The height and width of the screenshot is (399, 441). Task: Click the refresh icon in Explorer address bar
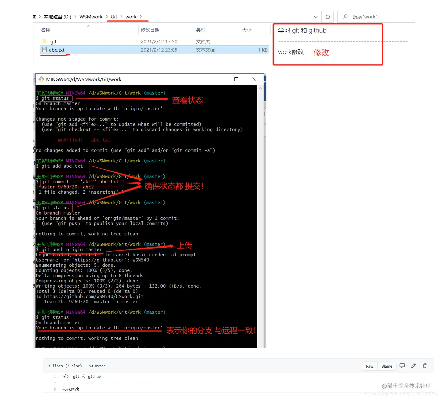click(327, 17)
